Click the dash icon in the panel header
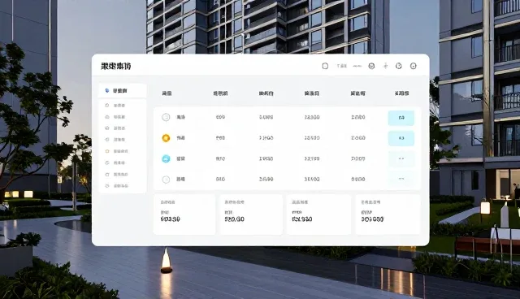The height and width of the screenshot is (299, 520). (357, 66)
